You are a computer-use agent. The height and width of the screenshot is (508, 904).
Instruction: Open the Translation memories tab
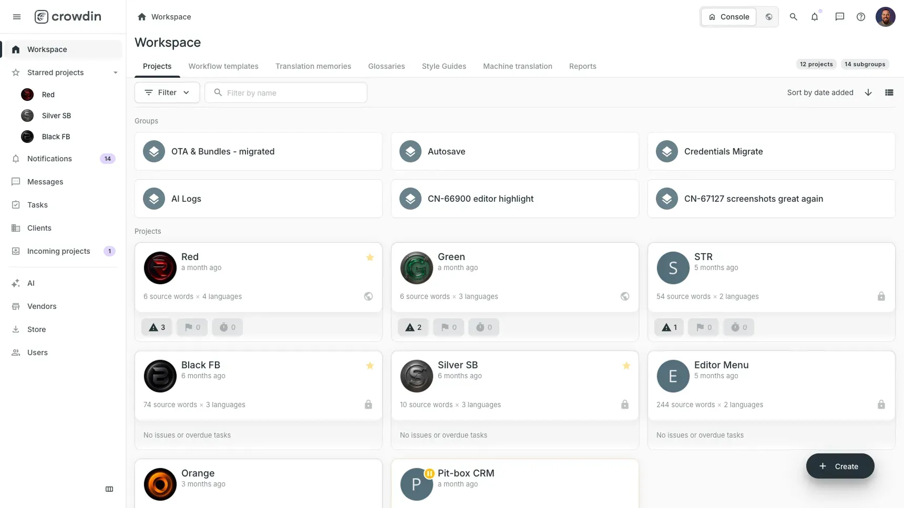(x=313, y=66)
